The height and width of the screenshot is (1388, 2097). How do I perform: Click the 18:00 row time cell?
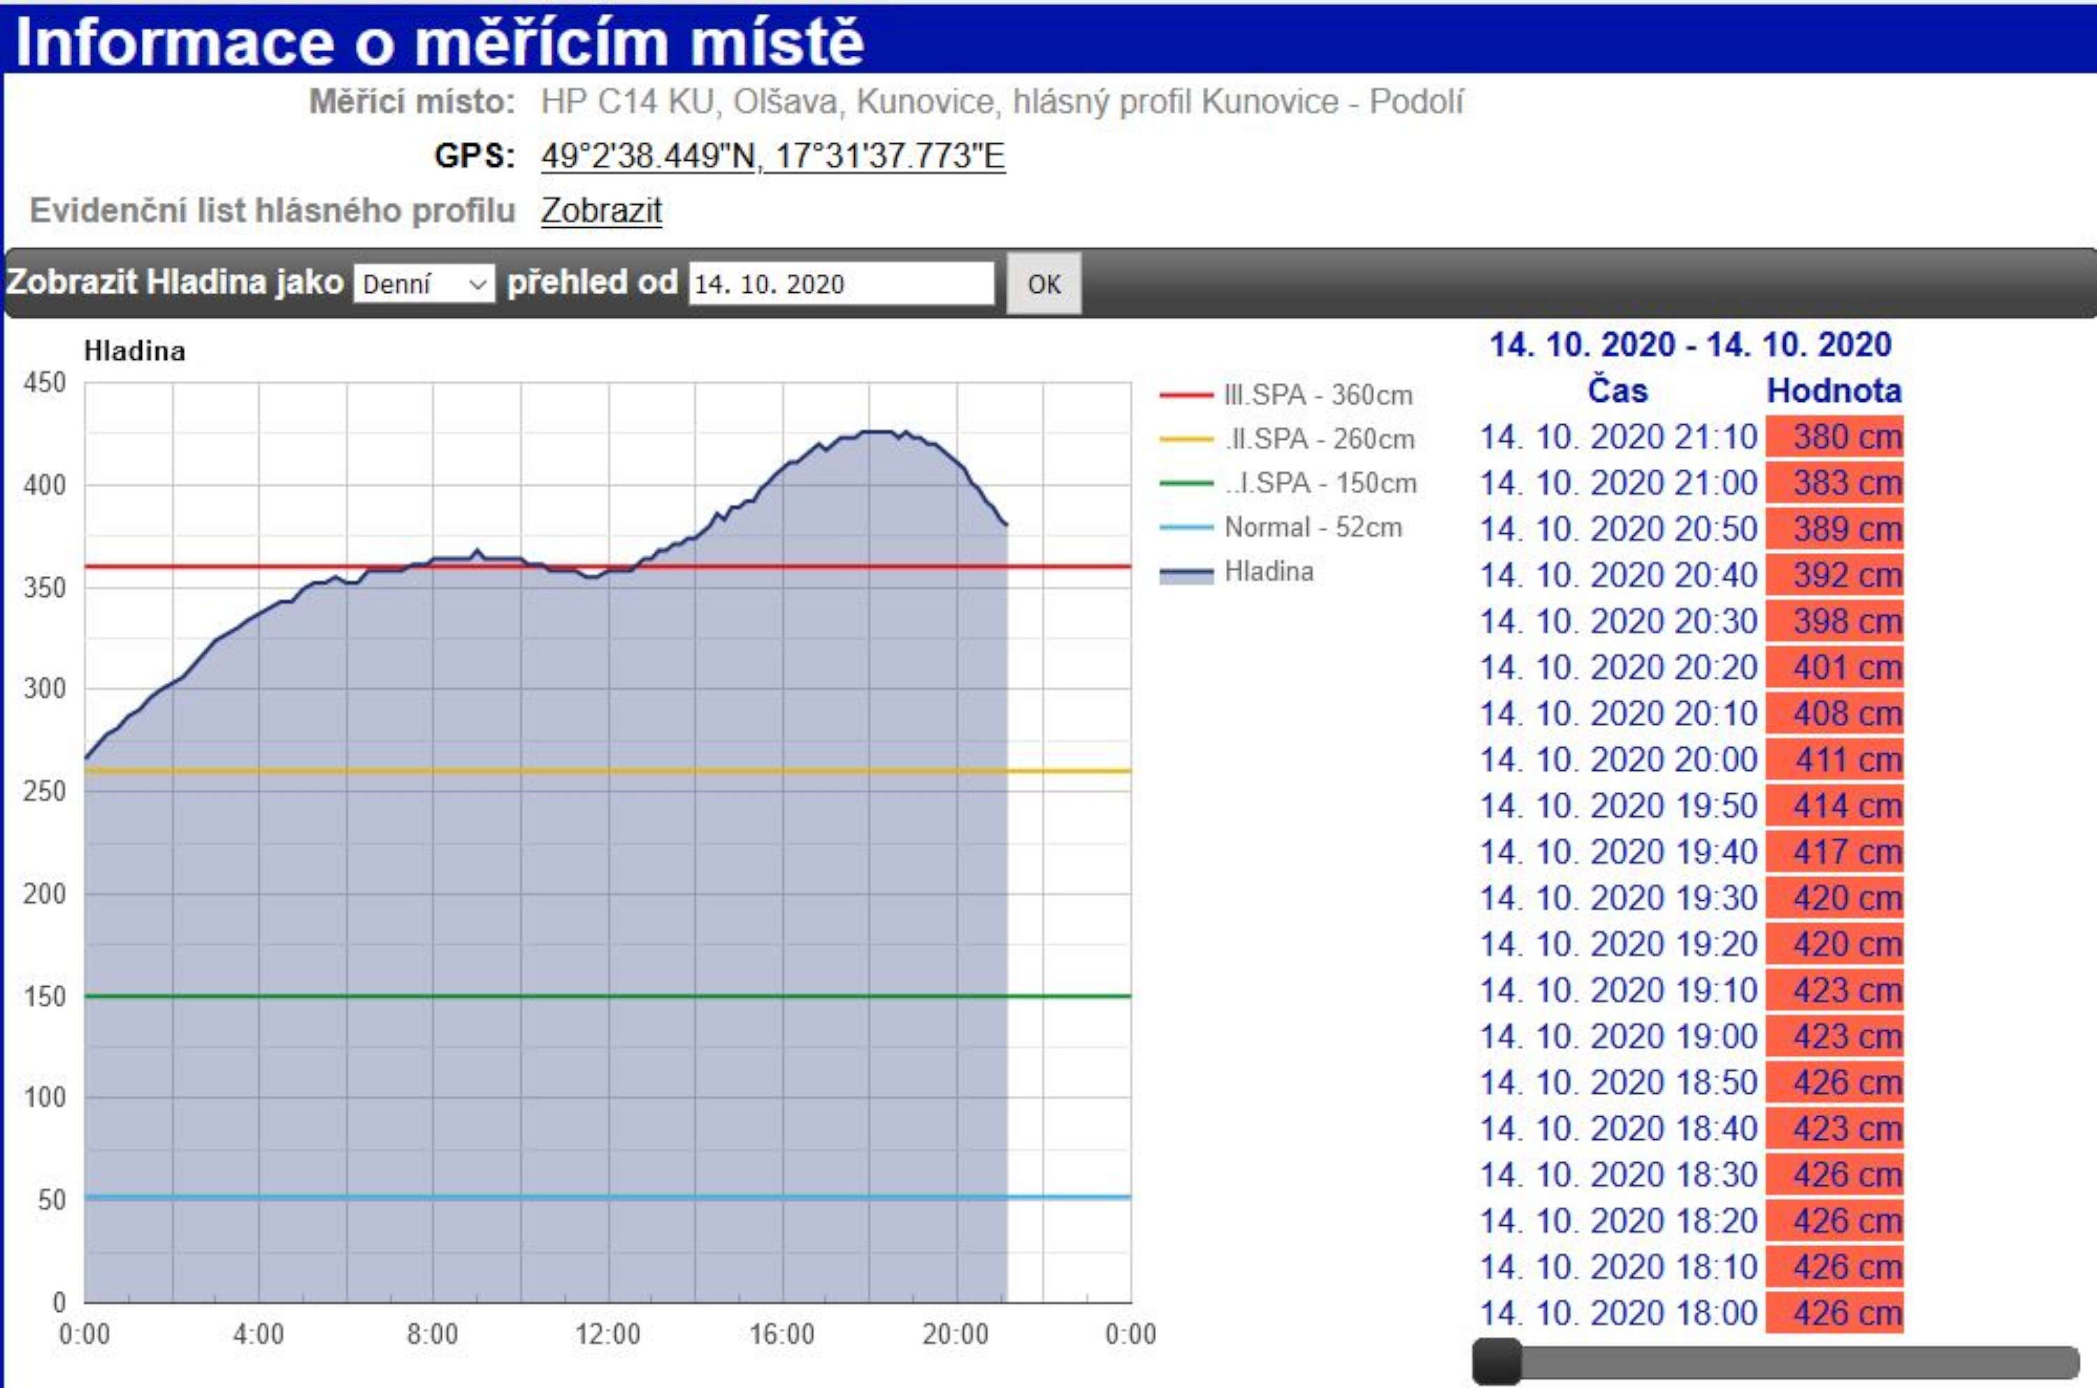point(1618,1313)
